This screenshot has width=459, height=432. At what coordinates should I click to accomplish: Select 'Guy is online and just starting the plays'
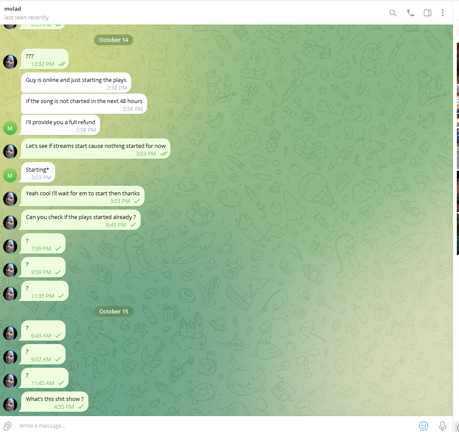pos(76,80)
